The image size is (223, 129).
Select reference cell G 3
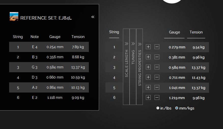click(35, 67)
